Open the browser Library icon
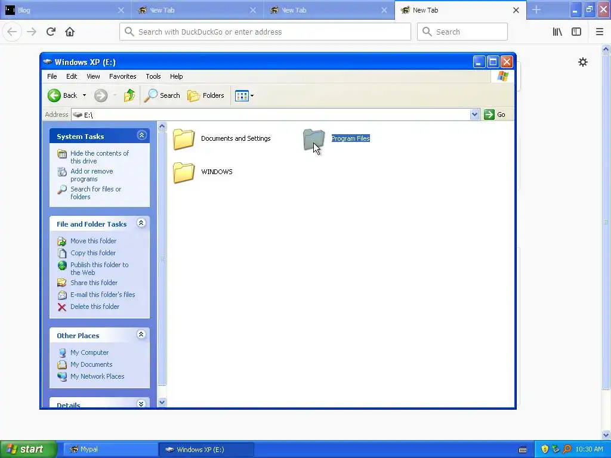 557,32
